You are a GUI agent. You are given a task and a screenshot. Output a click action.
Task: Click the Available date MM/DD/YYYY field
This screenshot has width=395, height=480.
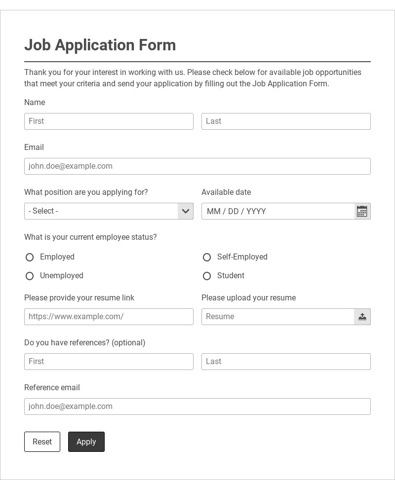point(278,211)
